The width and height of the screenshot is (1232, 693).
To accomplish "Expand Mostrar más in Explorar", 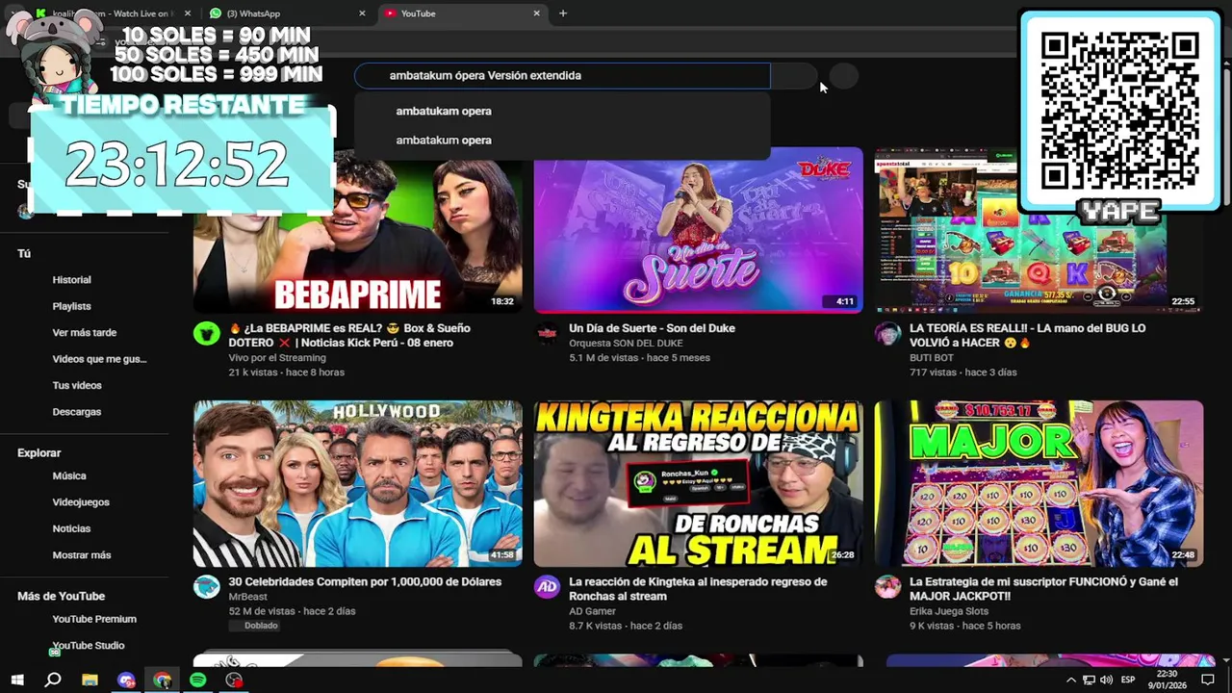I will pos(81,555).
